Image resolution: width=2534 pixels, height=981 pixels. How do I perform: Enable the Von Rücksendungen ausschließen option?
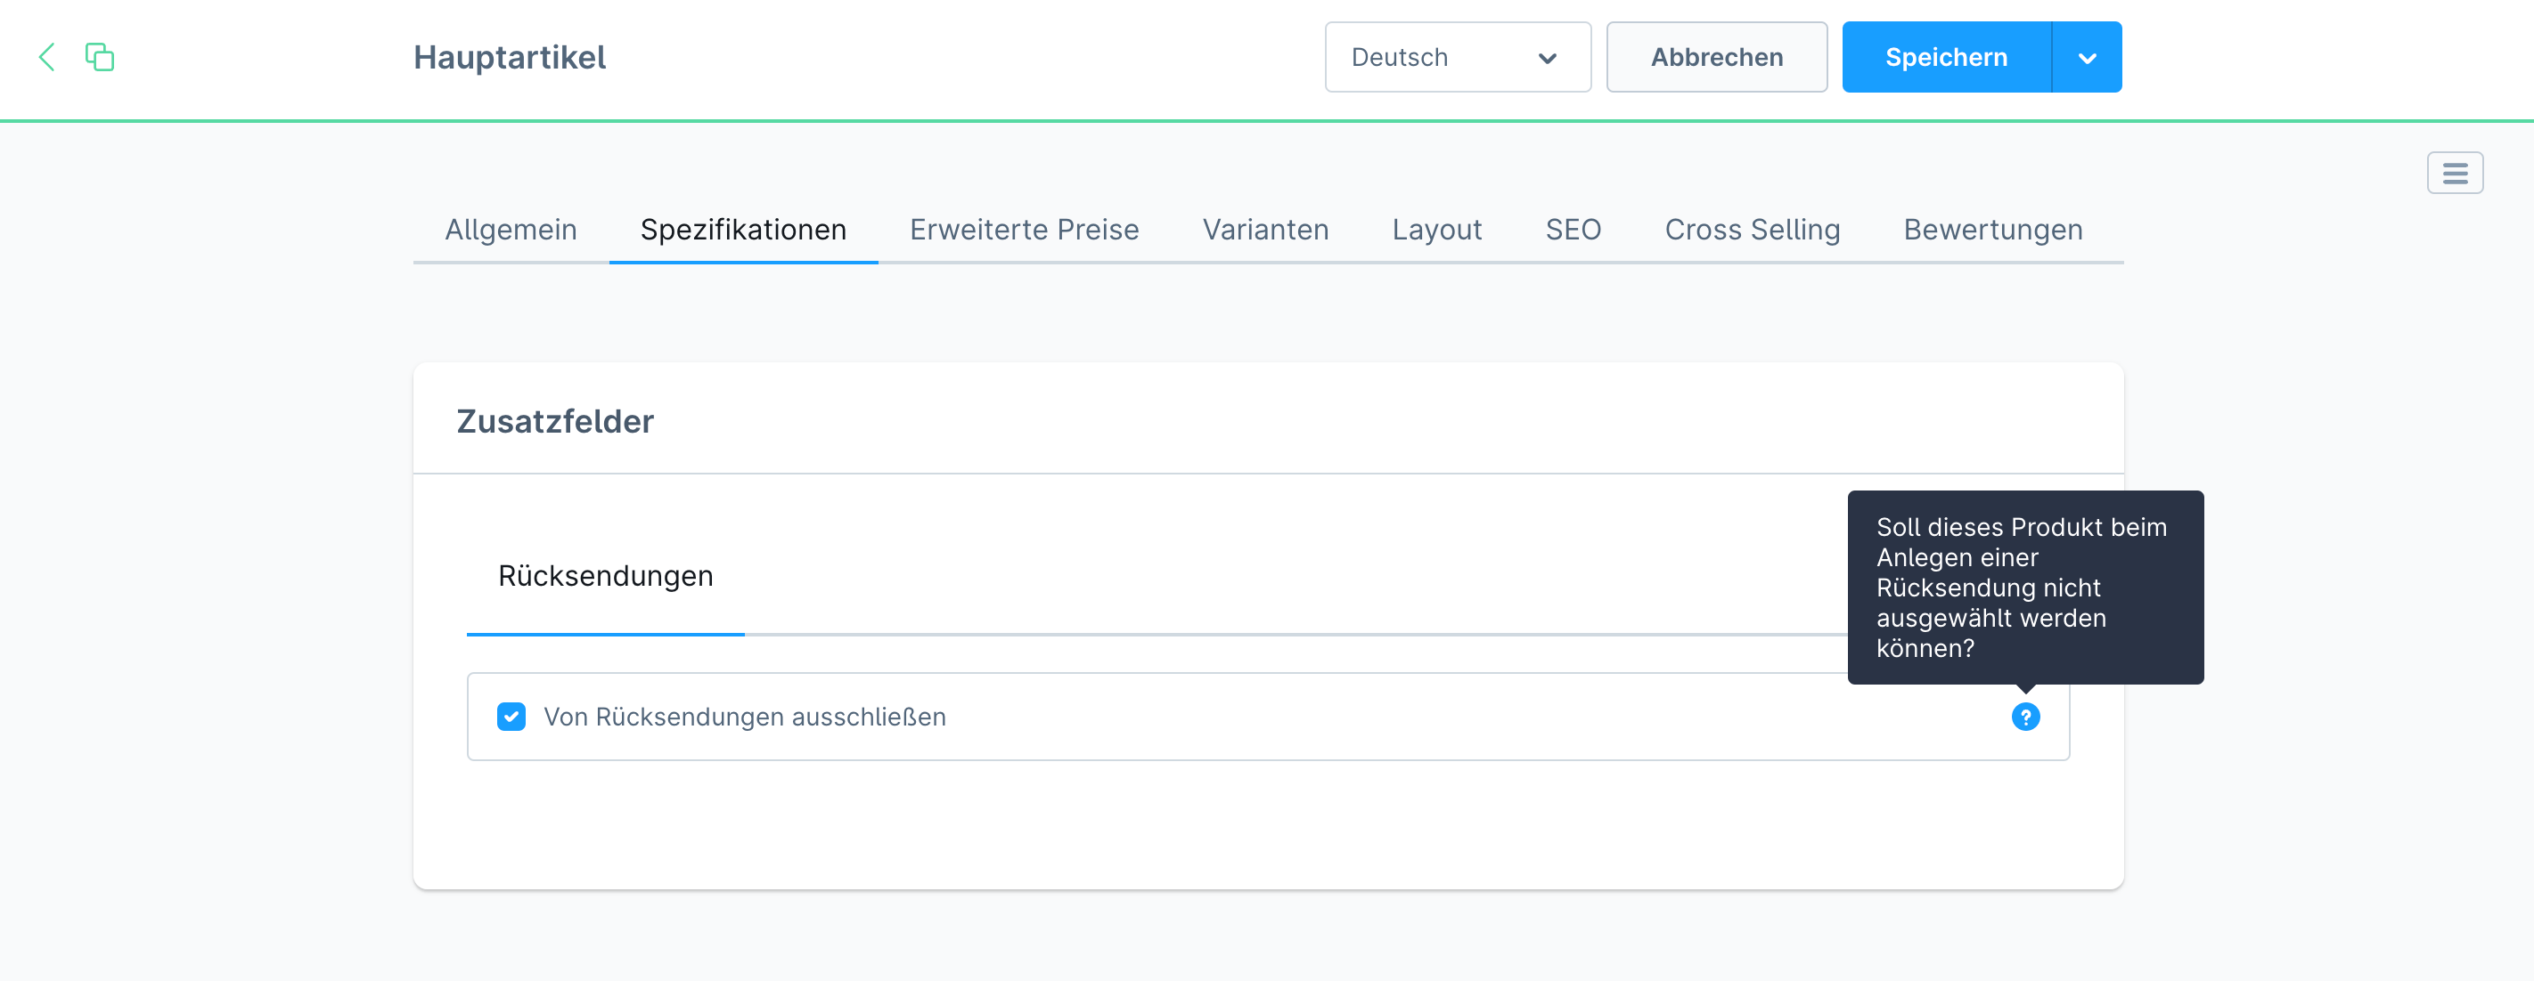[x=511, y=717]
